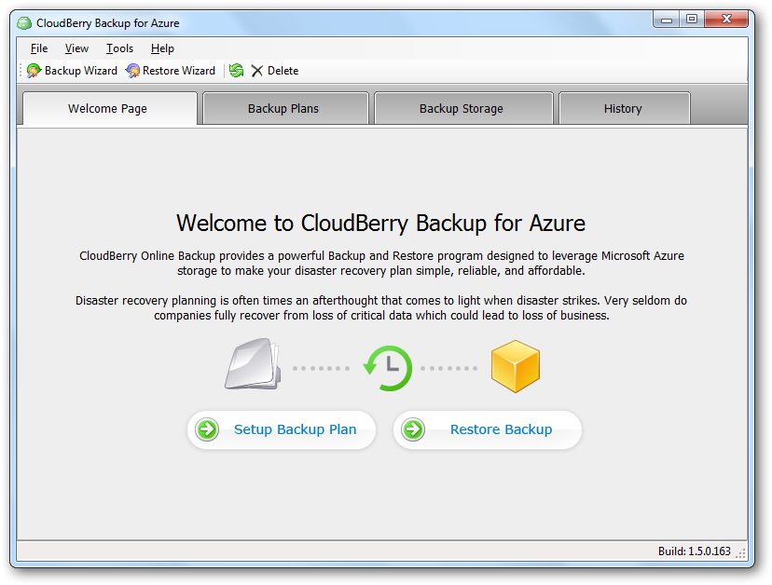Image resolution: width=772 pixels, height=585 pixels.
Task: Select the Welcome Page tab
Action: pos(110,109)
